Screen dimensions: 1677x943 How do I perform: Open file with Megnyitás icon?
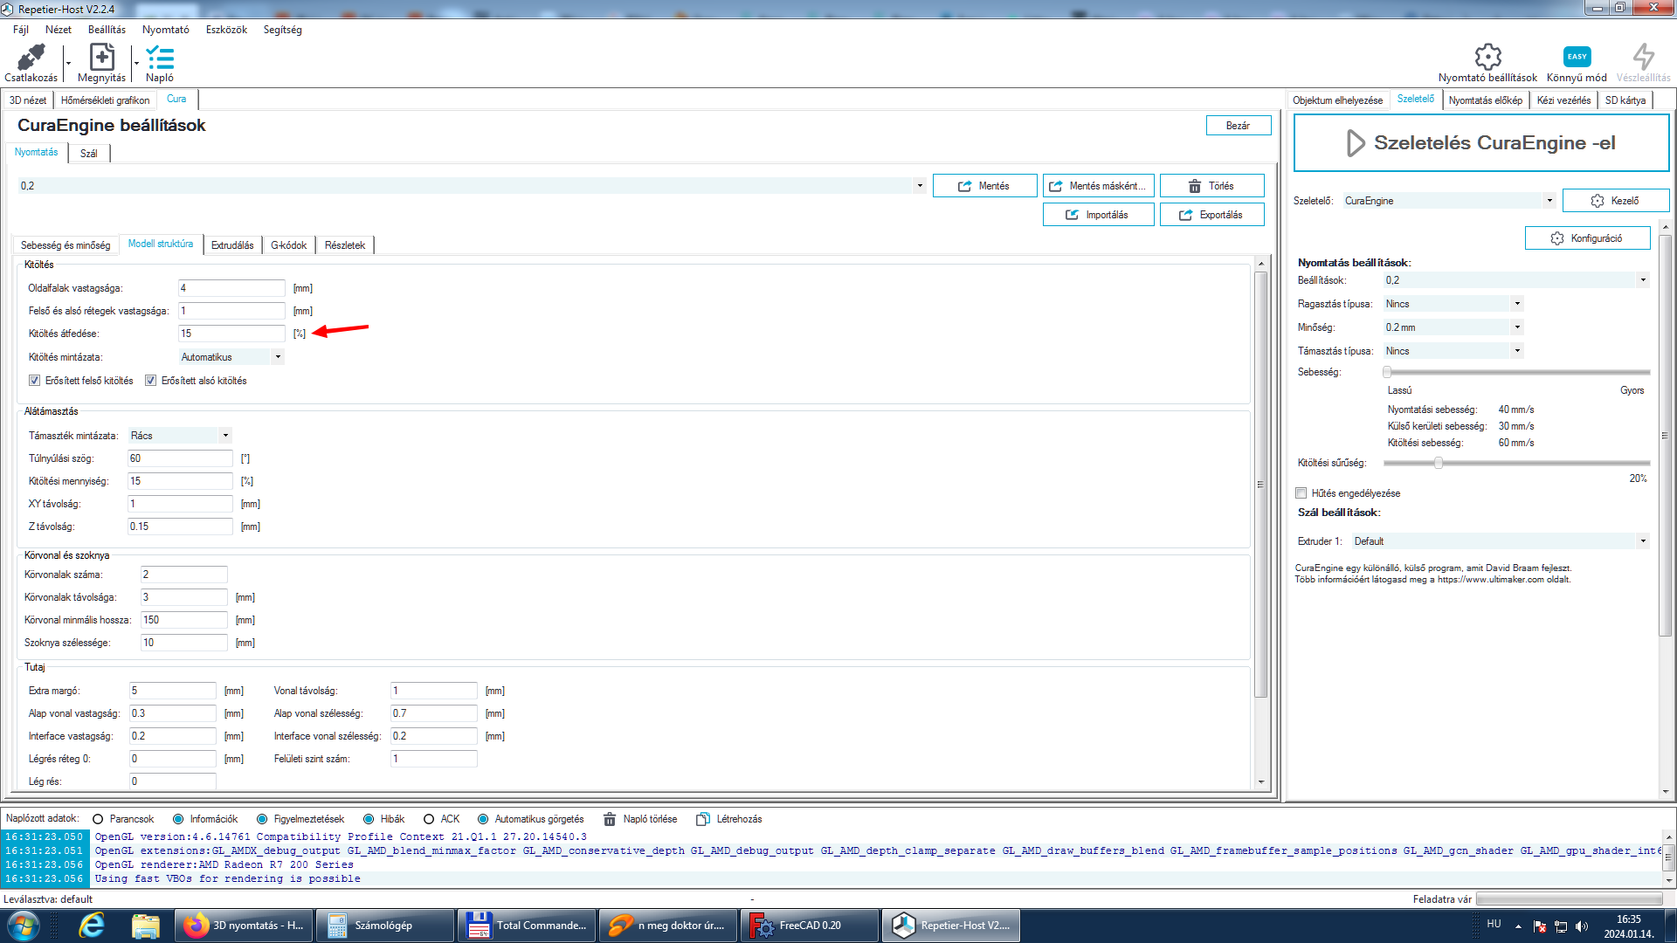pyautogui.click(x=101, y=59)
